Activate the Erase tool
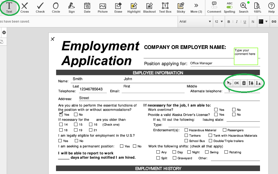Screen dimensions: 278x174 (x=118, y=8)
